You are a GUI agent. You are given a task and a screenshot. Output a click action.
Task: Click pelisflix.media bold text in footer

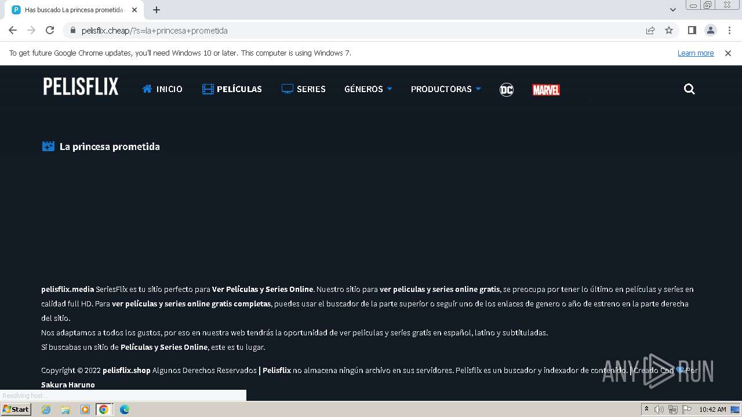[67, 289]
